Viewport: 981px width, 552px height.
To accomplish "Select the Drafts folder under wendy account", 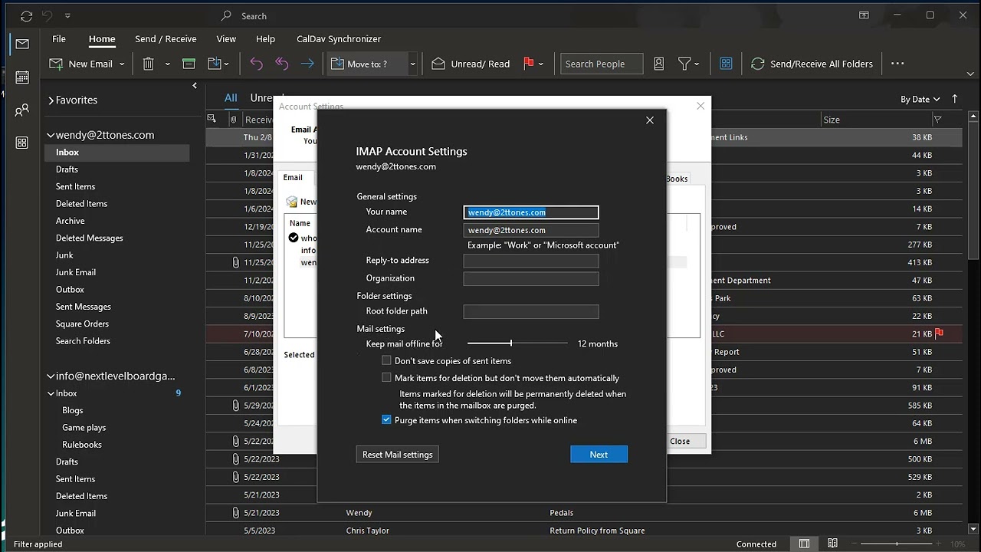I will pos(67,169).
